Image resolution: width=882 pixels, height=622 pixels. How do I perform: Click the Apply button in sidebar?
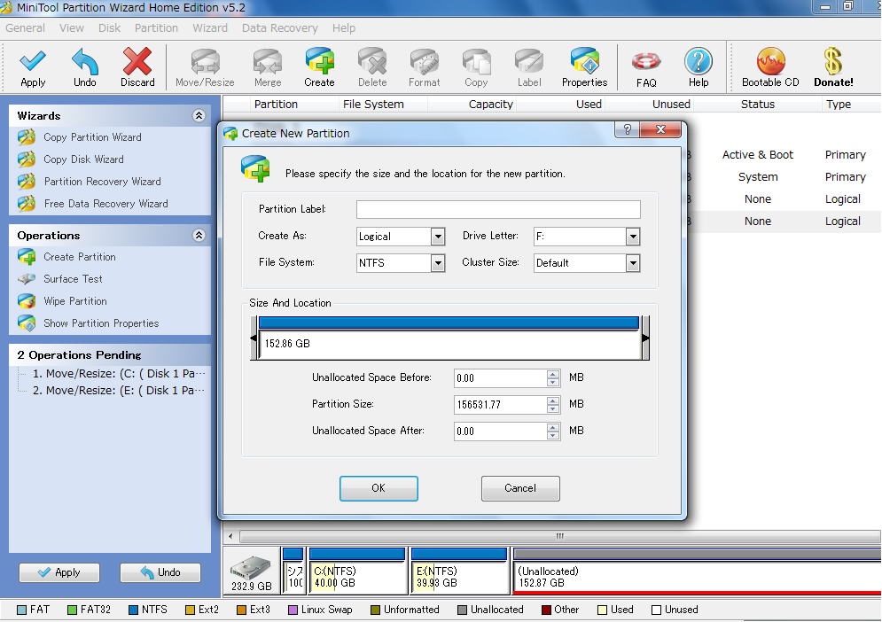pos(59,572)
